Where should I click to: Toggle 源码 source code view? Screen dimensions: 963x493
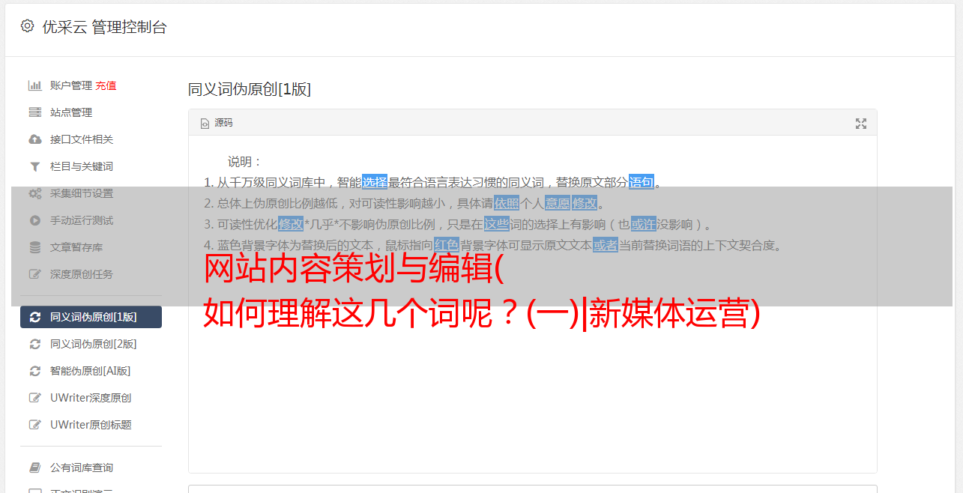(217, 123)
